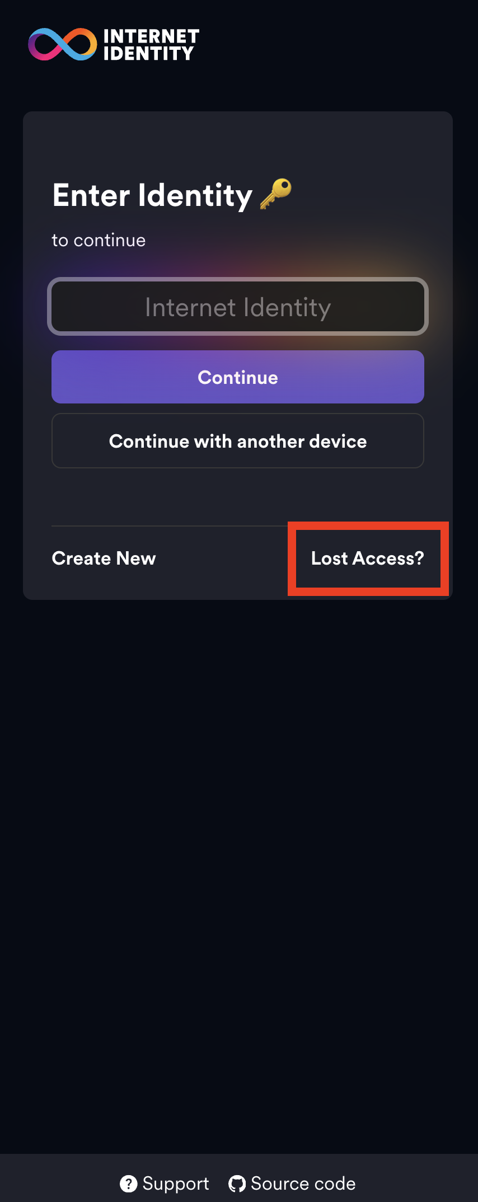Click the Support question mark icon
The height and width of the screenshot is (1202, 478).
pos(128,1184)
